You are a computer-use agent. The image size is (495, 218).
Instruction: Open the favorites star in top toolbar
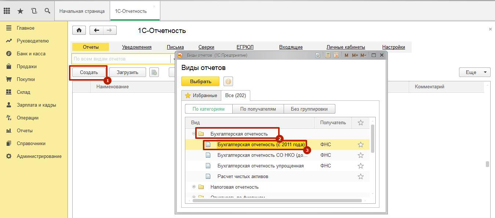pos(20,11)
